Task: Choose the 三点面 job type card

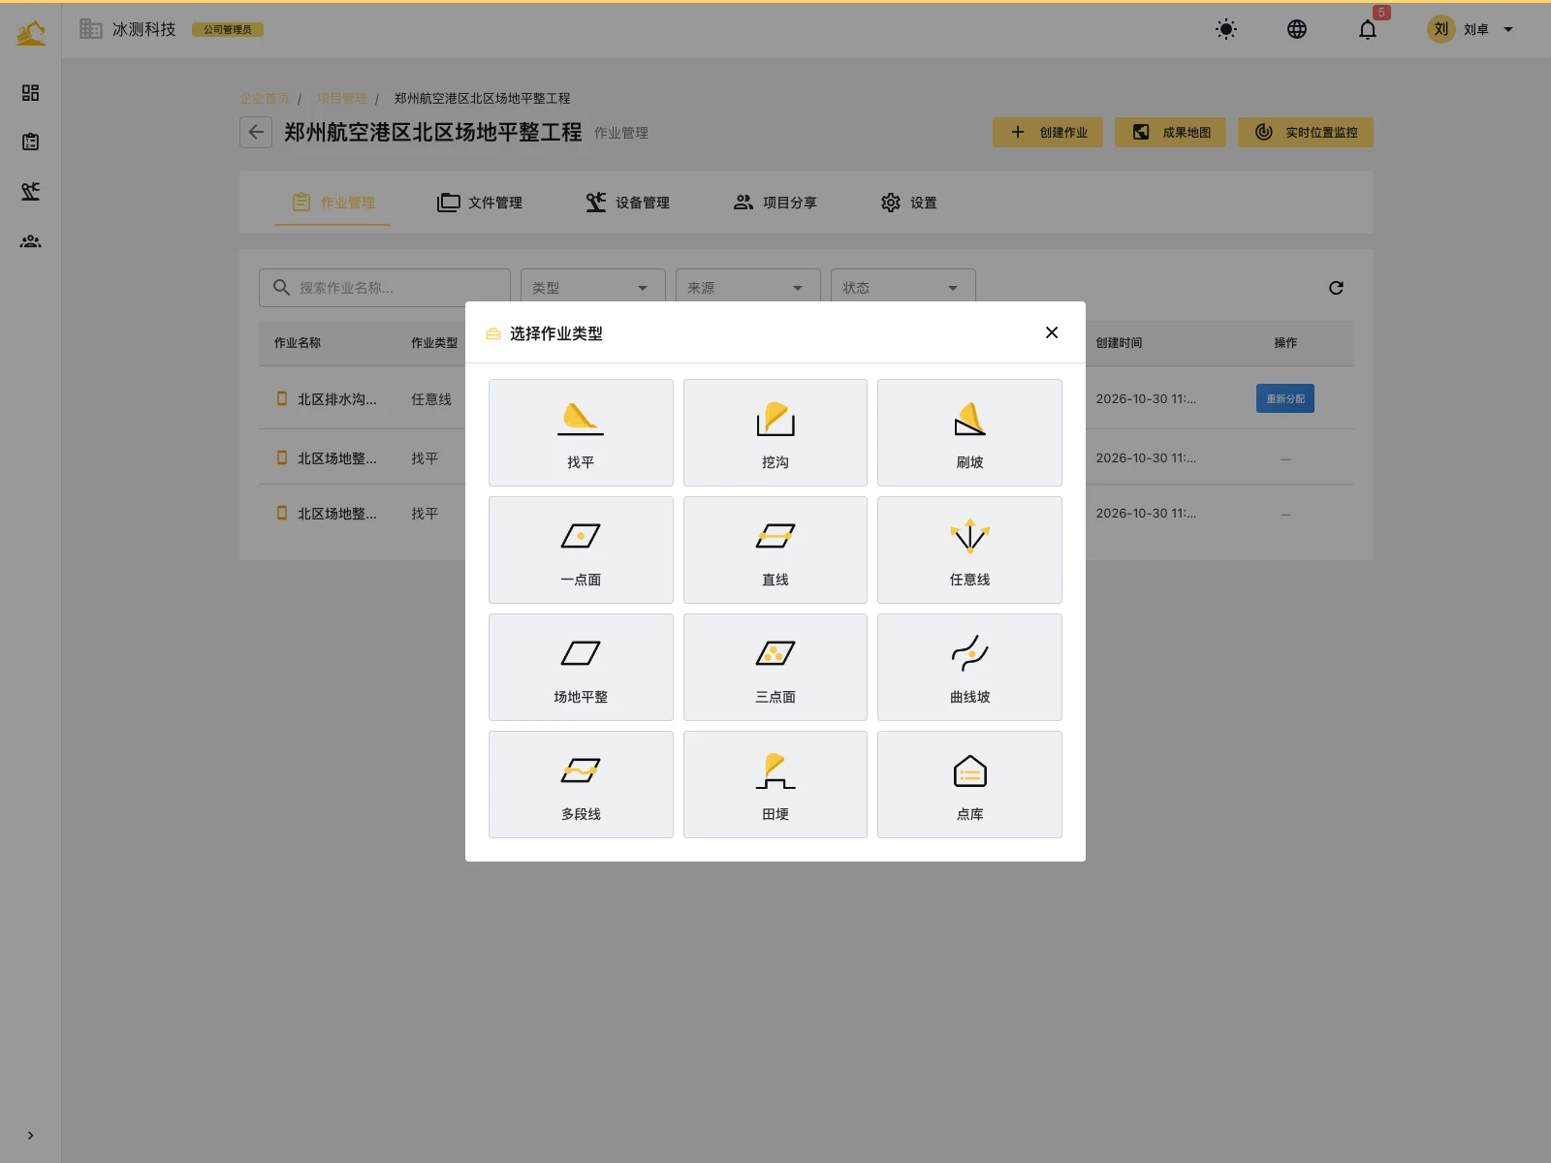Action: pyautogui.click(x=775, y=667)
